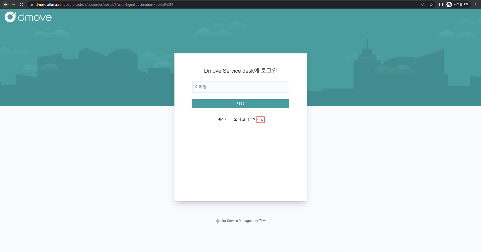Click the browser forward arrow
This screenshot has width=481, height=252.
pyautogui.click(x=14, y=5)
